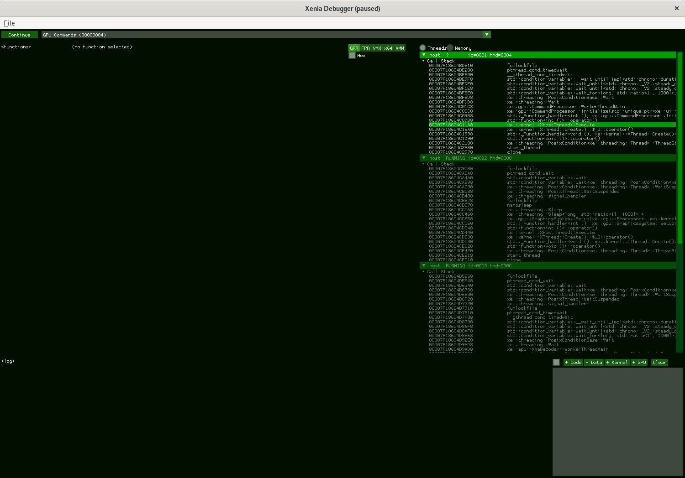Switch to the x64 register tab
This screenshot has height=478, width=685.
(x=388, y=48)
